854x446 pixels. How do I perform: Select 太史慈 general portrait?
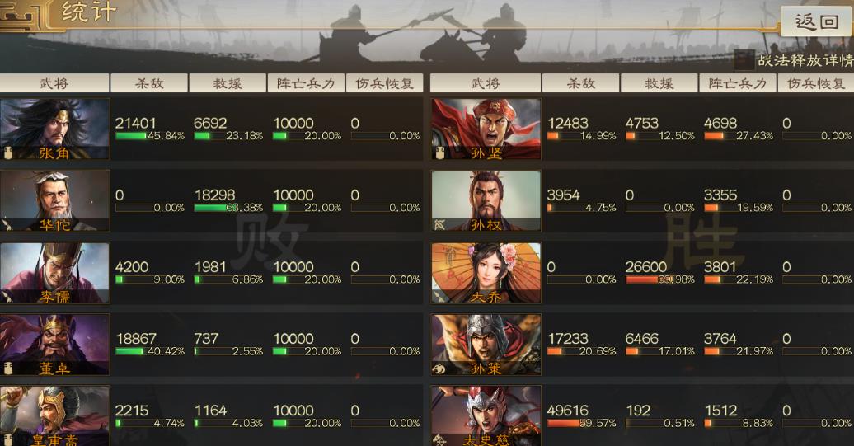pos(486,416)
